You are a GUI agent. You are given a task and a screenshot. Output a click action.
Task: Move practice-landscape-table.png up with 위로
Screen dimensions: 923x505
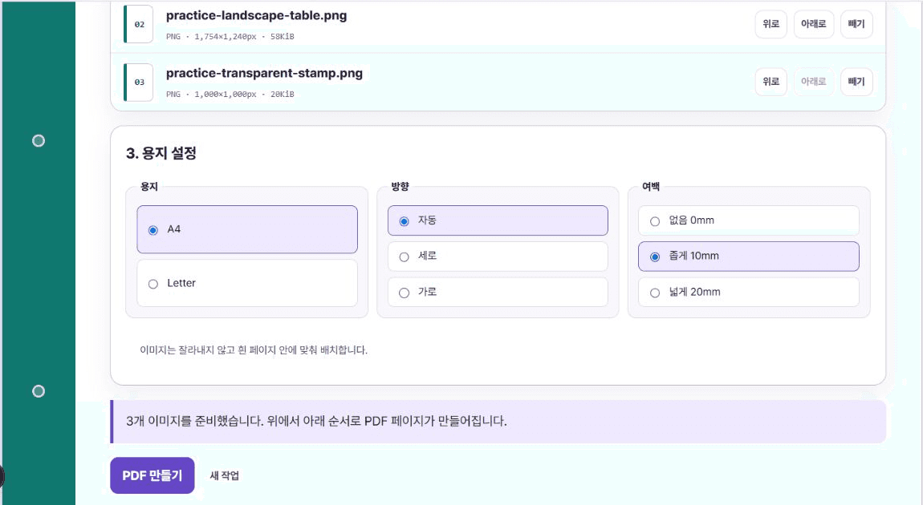[x=771, y=24]
